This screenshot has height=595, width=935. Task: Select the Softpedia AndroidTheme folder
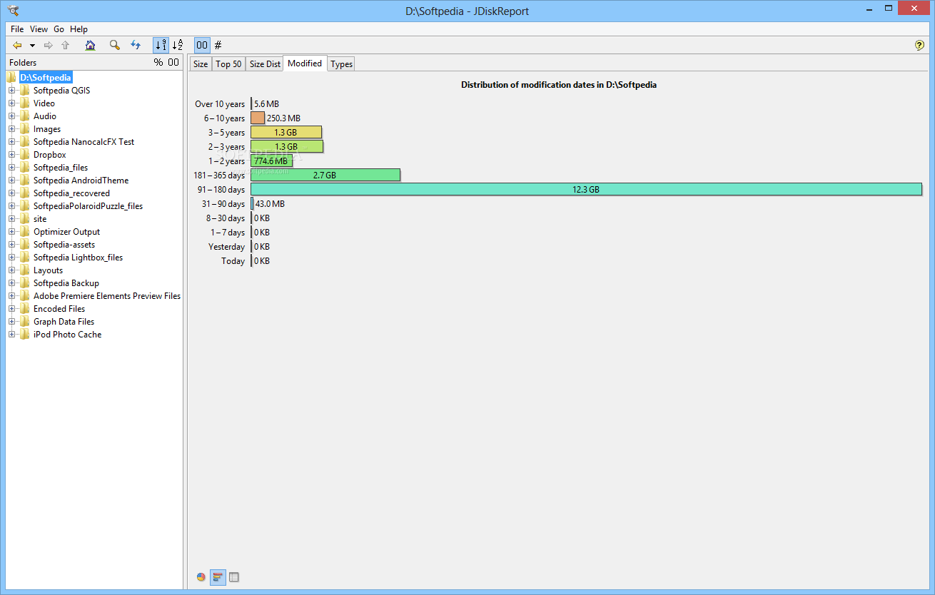pyautogui.click(x=81, y=180)
